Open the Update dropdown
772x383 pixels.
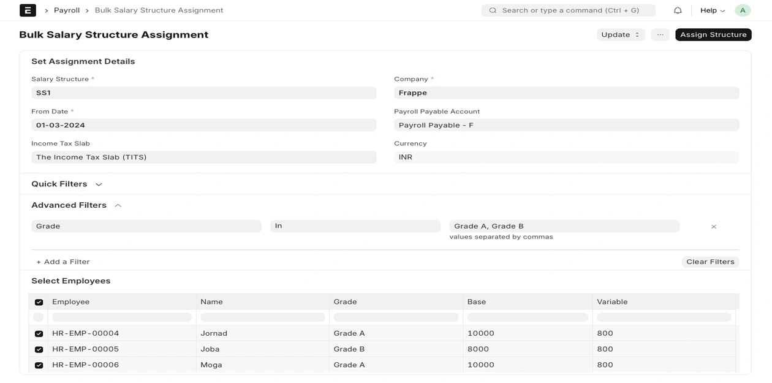[620, 35]
